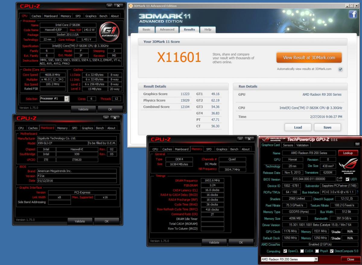Open the Bench tab in the top CPU-Z window
The width and height of the screenshot is (362, 265).
pos(103,16)
